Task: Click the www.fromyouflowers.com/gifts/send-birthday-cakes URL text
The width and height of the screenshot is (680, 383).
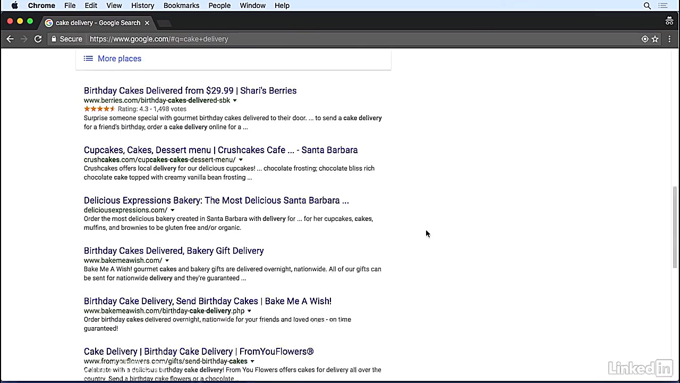Action: click(166, 361)
